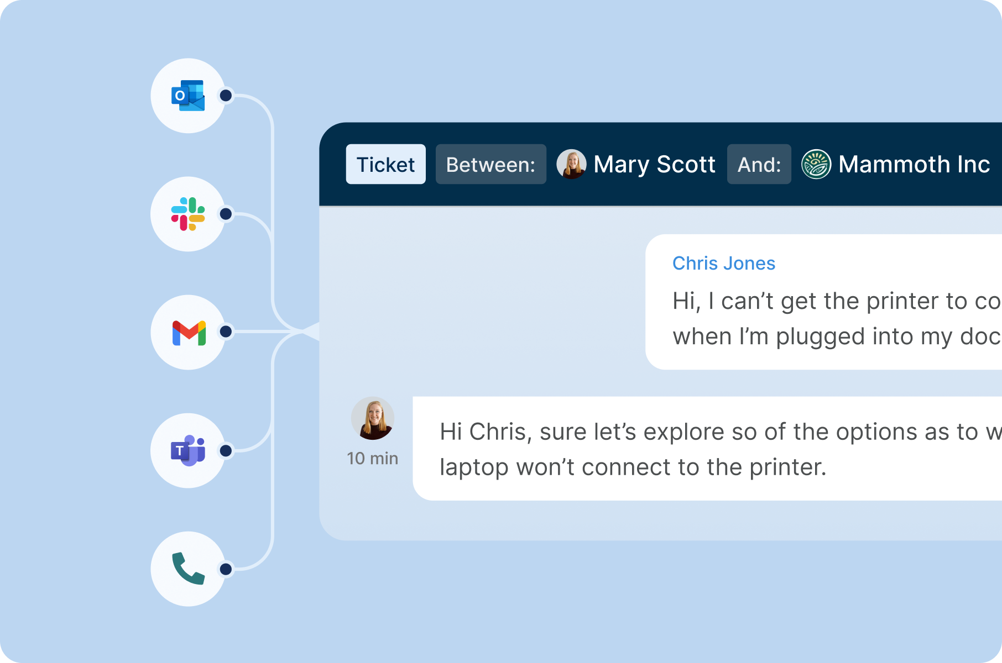Click the 10 min timestamp
Image resolution: width=1002 pixels, height=663 pixels.
tap(373, 459)
